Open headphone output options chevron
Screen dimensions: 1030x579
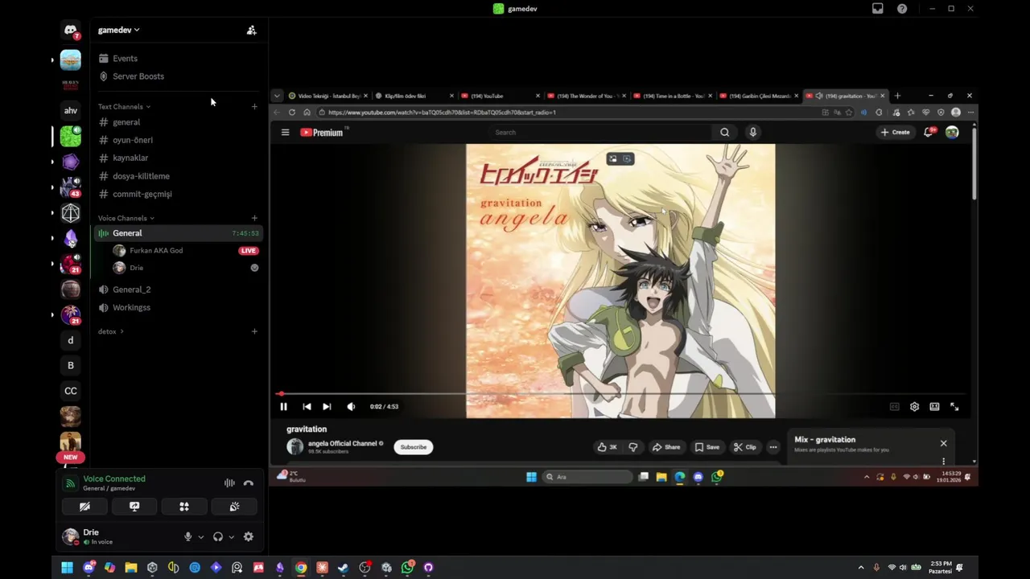pos(231,537)
